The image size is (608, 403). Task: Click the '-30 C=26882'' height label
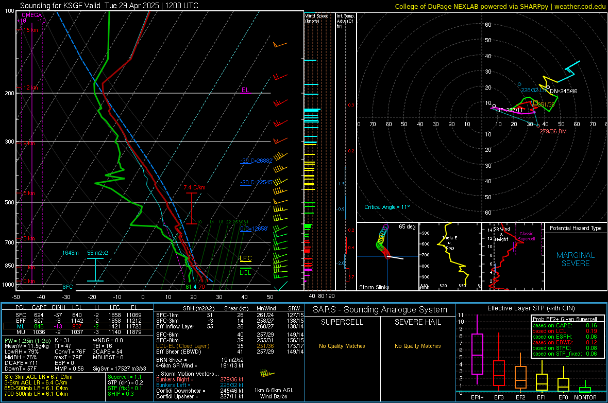click(x=257, y=161)
